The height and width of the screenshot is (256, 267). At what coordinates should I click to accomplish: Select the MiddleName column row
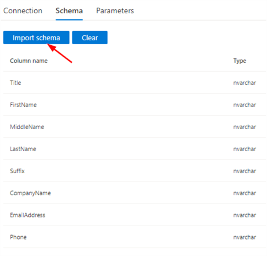(135, 127)
